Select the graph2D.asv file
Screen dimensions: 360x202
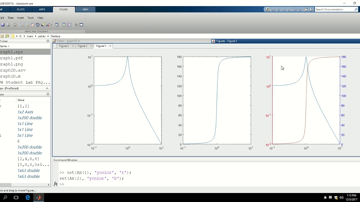pos(25,70)
